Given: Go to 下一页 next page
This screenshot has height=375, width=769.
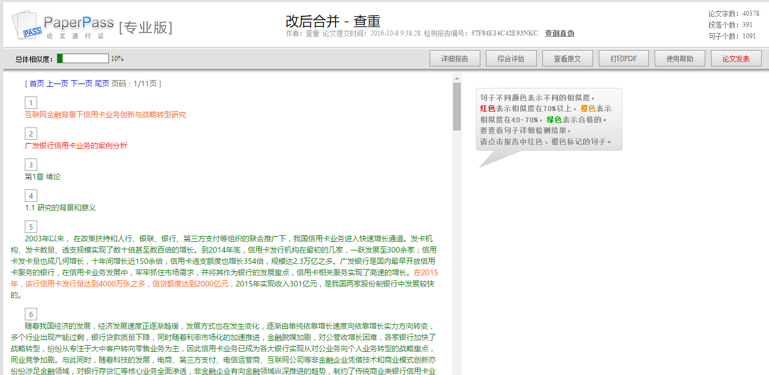Looking at the screenshot, I should (81, 83).
